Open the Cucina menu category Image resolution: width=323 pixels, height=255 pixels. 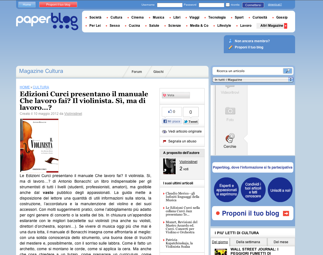tap(134, 26)
